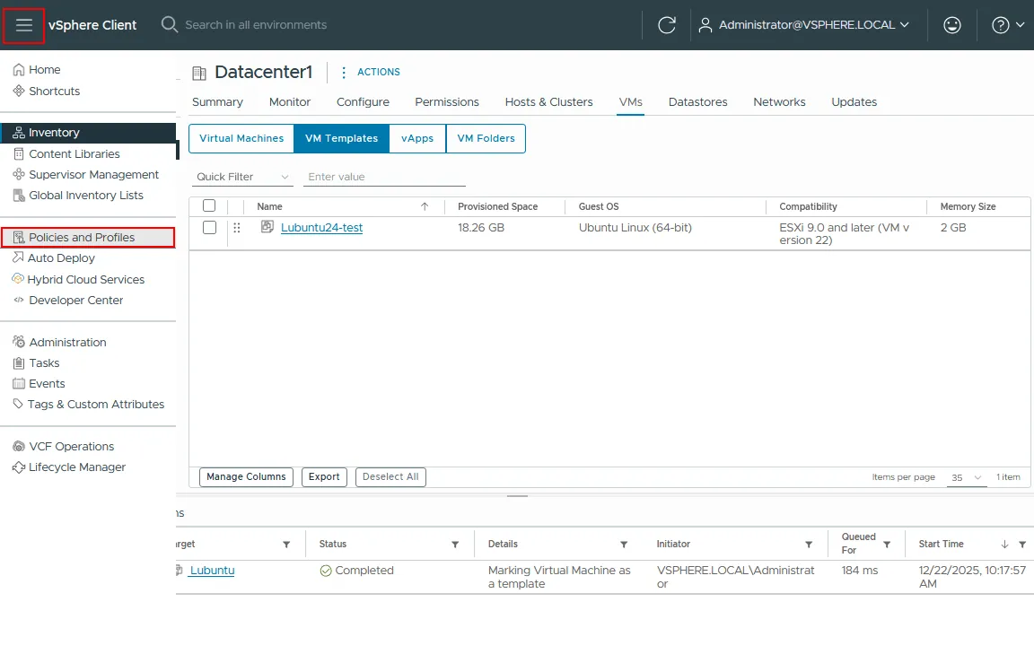Open the Updates tab
Screen dimensions: 1034x663
click(x=854, y=102)
